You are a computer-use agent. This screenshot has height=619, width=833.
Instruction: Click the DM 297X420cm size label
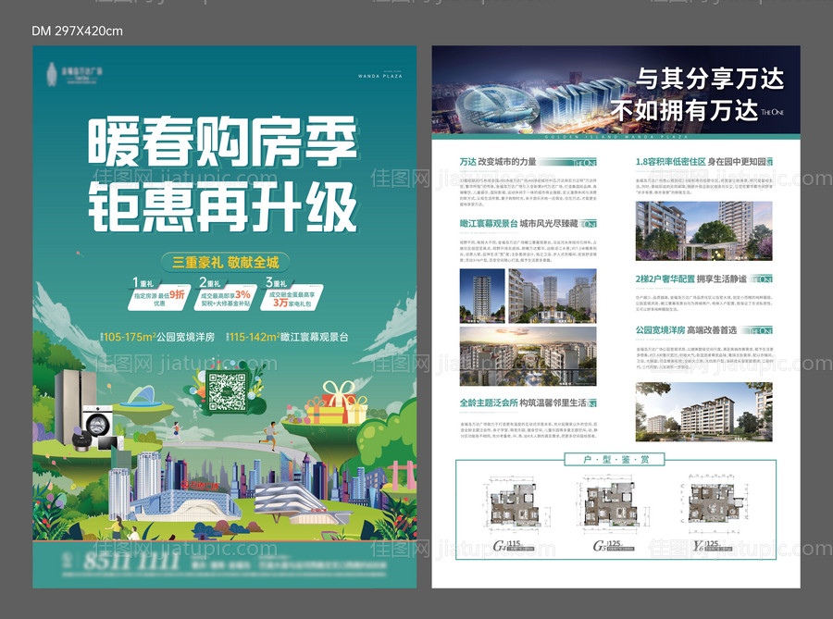(x=77, y=31)
